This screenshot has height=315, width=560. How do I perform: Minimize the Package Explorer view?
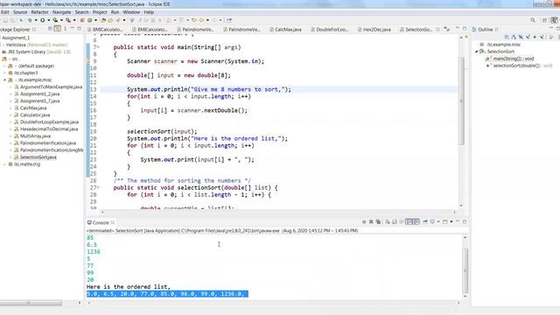(x=72, y=28)
